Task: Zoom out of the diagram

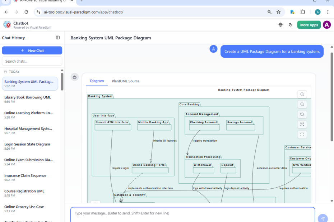Action: coord(302,104)
